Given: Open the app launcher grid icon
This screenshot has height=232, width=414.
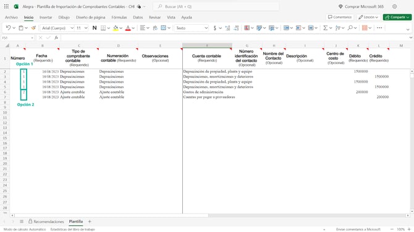Looking at the screenshot, I should pos(6,6).
